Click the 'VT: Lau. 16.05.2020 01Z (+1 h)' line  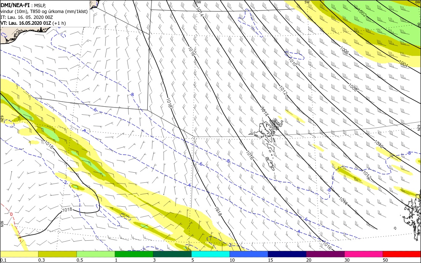[33, 23]
